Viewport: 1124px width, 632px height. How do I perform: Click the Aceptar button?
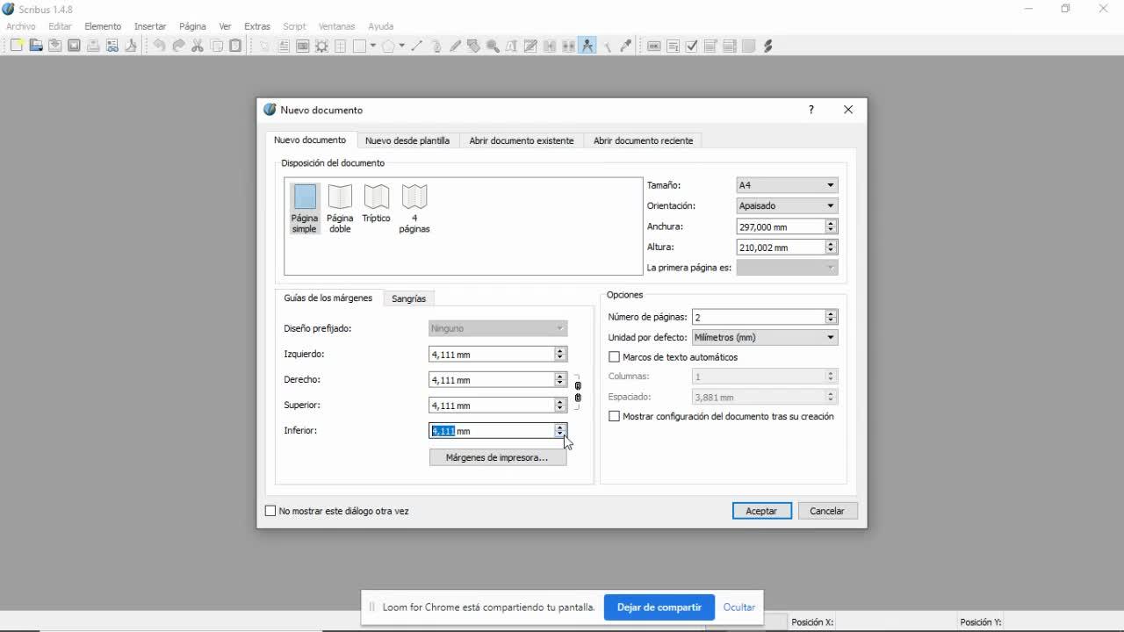761,511
